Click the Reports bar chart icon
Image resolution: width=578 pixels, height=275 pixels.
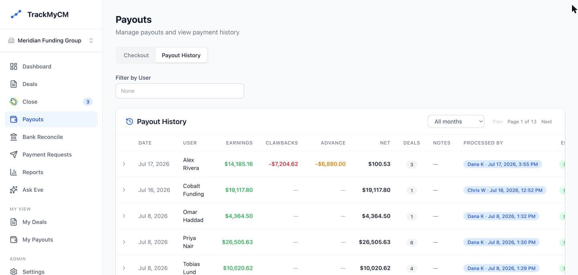[x=14, y=172]
